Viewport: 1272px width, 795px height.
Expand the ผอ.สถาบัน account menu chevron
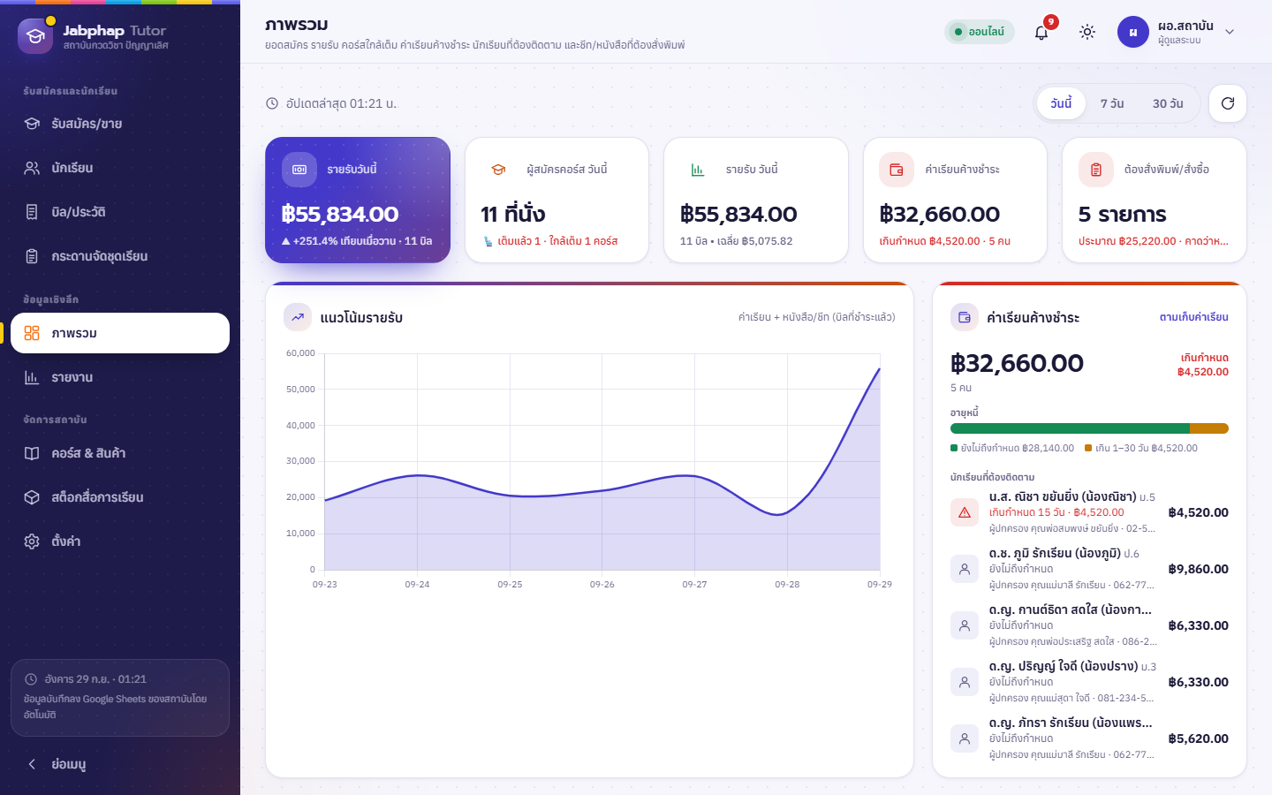click(1230, 32)
